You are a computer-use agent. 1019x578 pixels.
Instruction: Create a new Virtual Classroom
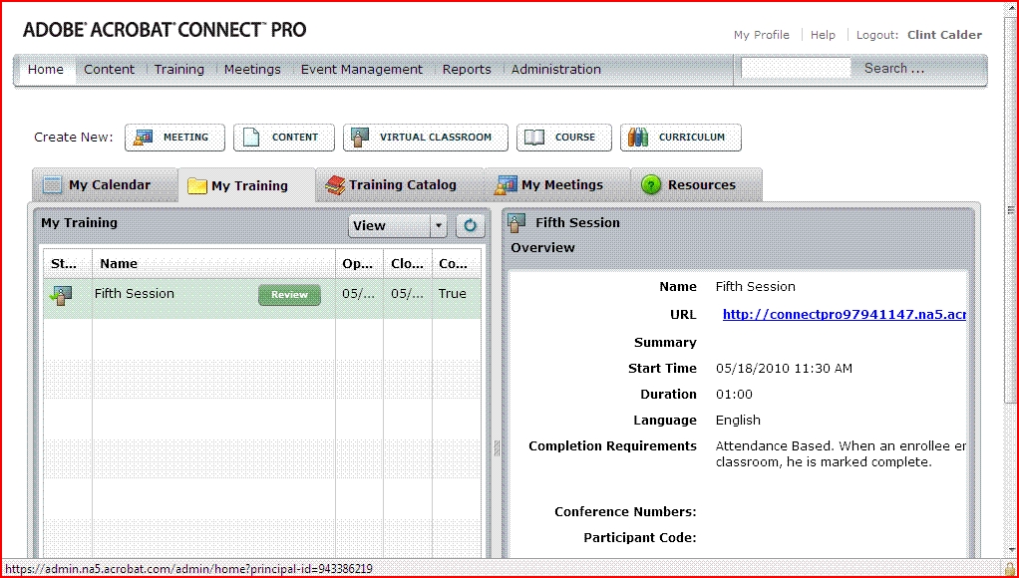click(426, 138)
